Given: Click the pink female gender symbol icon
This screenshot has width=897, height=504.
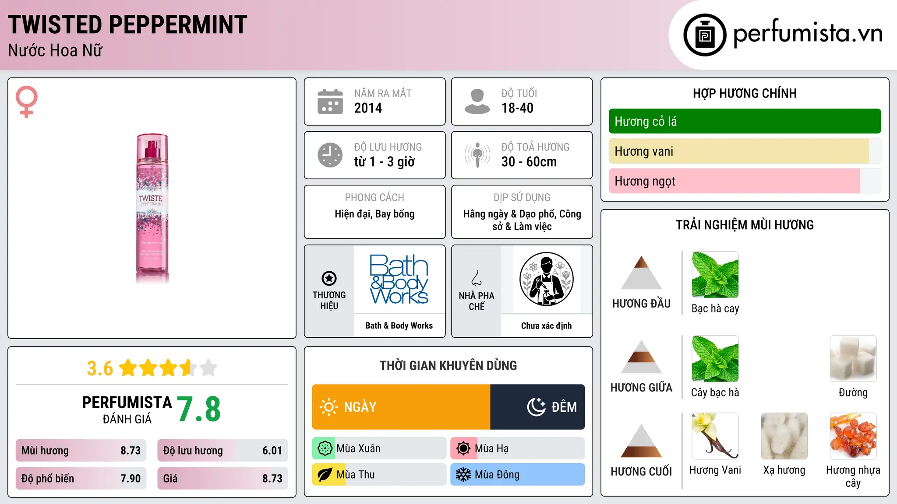Looking at the screenshot, I should tap(27, 101).
